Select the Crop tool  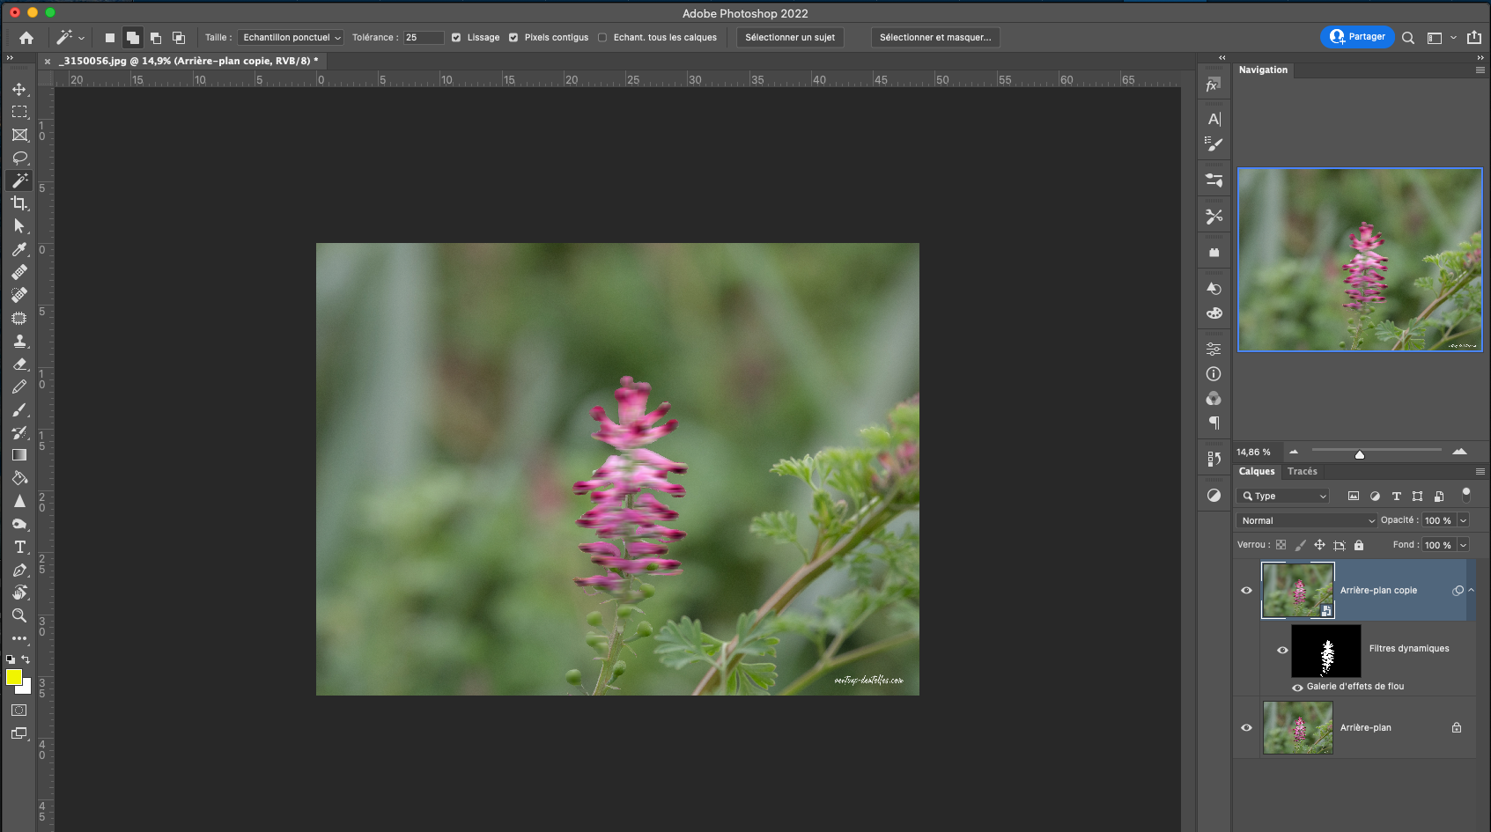coord(19,203)
